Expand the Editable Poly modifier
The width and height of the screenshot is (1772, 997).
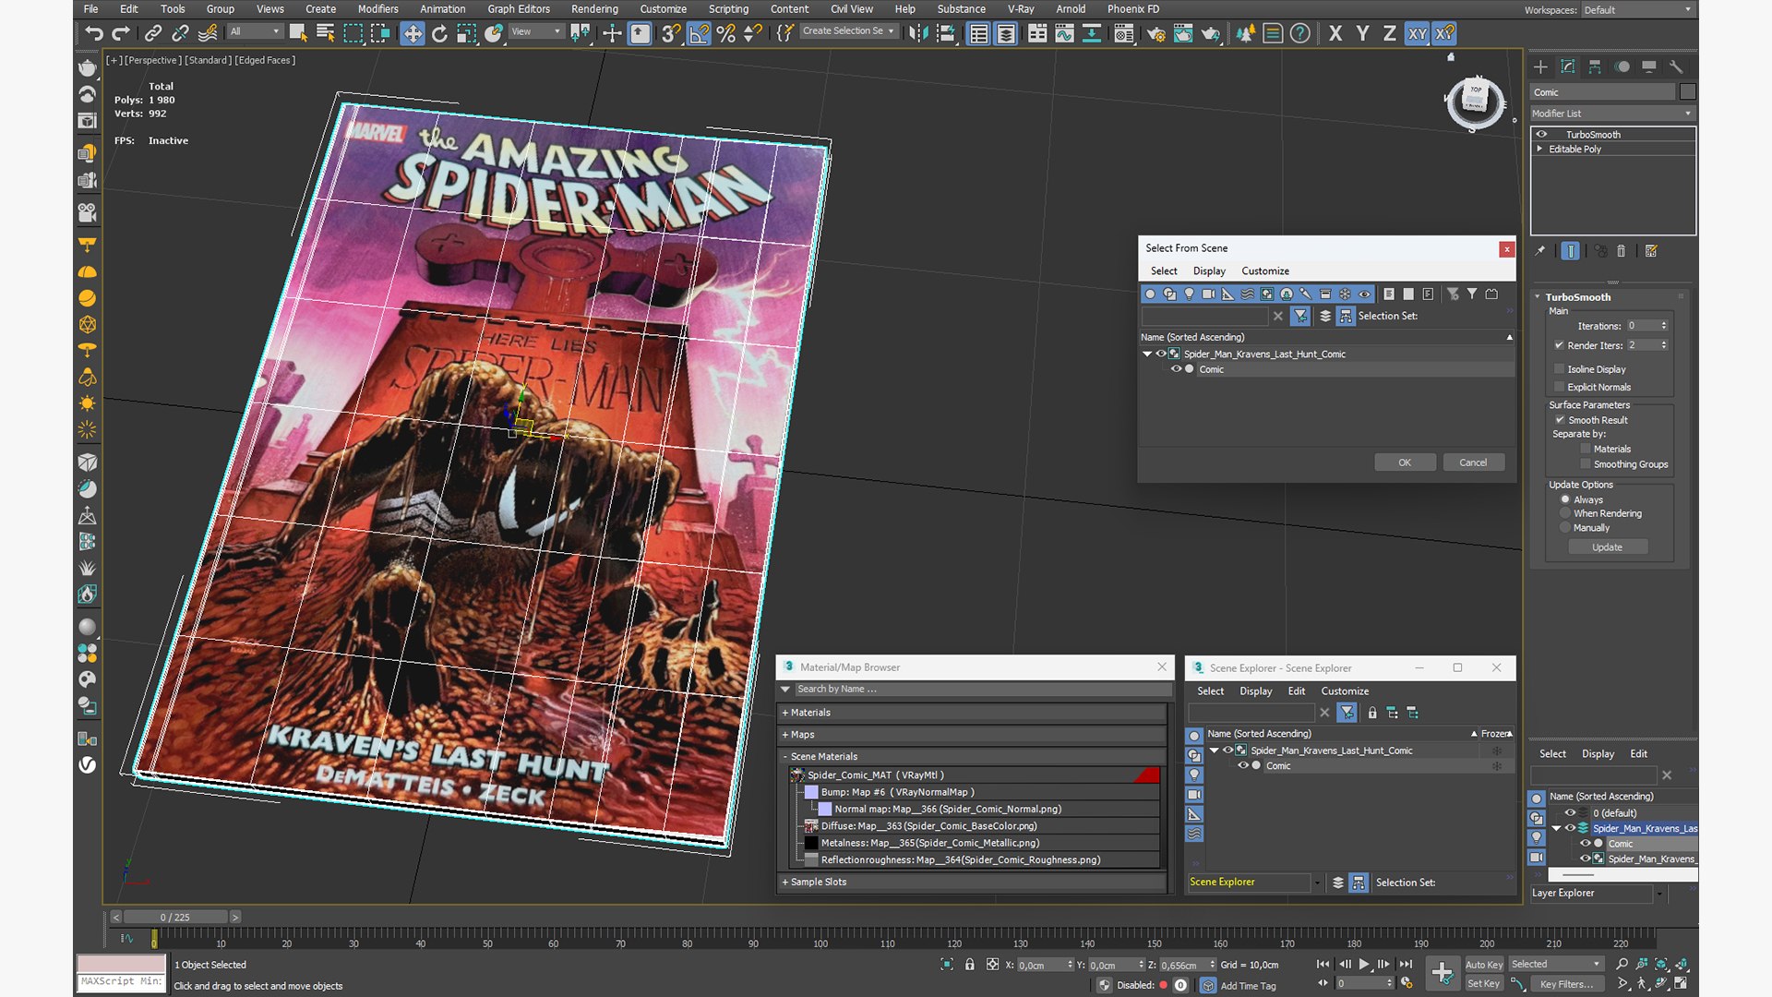1539,149
